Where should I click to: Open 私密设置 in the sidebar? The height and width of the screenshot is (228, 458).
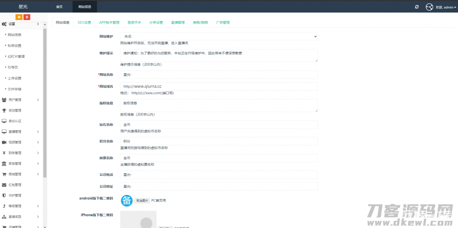click(14, 46)
